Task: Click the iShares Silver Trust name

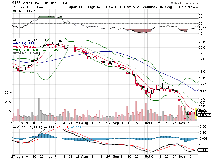Action: pyautogui.click(x=35, y=3)
